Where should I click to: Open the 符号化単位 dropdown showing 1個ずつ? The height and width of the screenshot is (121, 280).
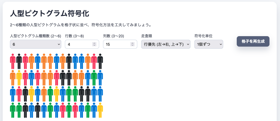point(208,44)
